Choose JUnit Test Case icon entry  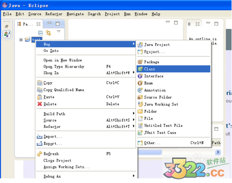(140, 133)
